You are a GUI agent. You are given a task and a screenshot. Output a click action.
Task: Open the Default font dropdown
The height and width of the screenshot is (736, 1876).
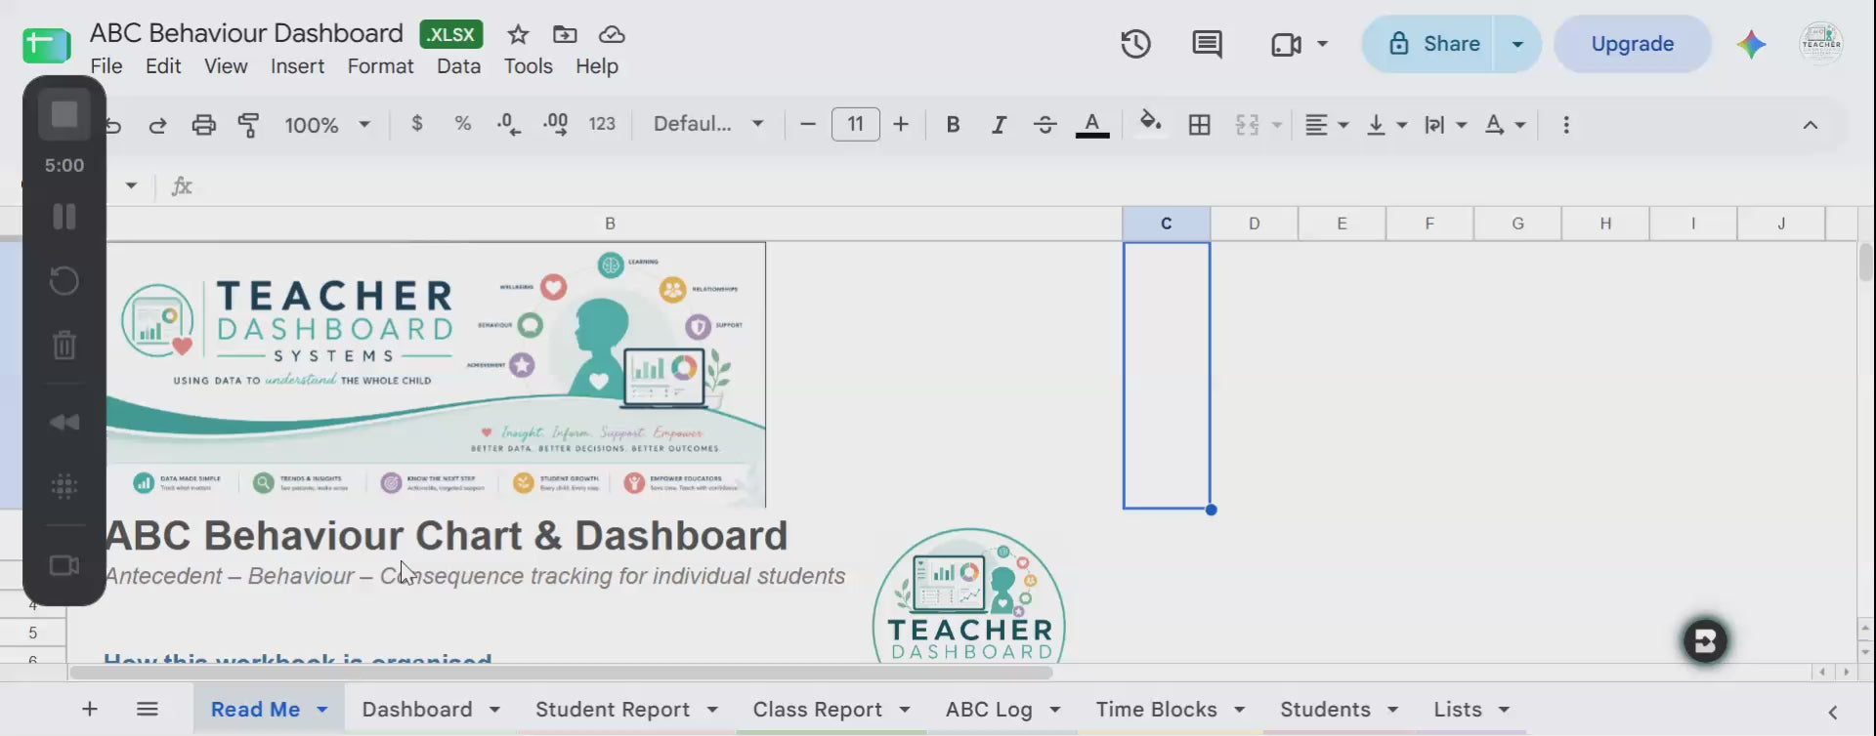[708, 124]
